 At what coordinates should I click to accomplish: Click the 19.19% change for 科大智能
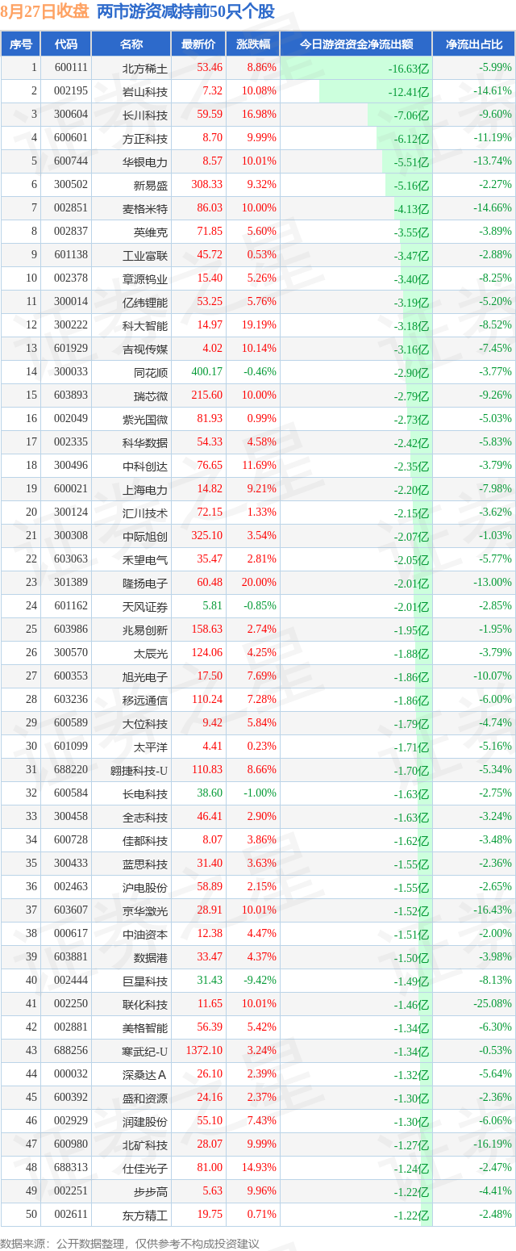coord(260,325)
